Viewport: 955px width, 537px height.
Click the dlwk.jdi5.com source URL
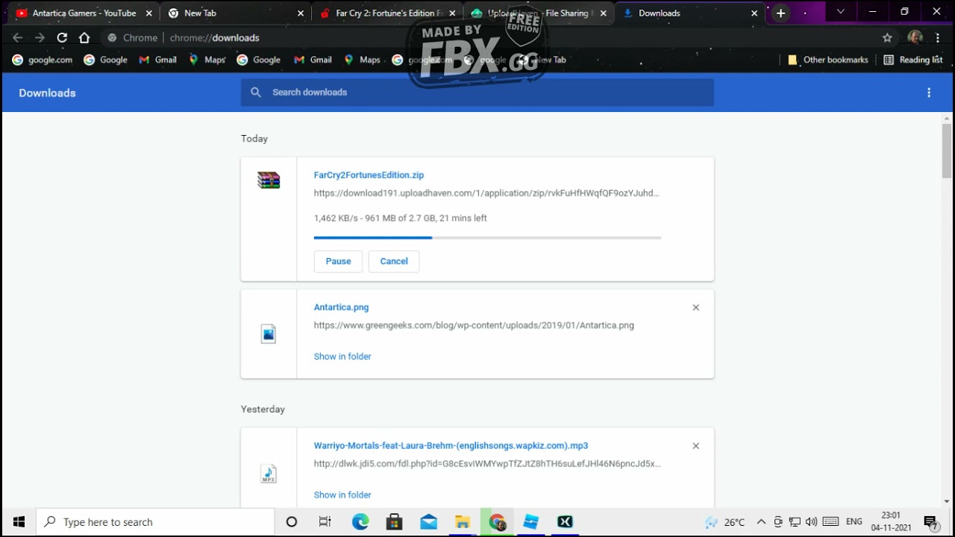pos(487,464)
